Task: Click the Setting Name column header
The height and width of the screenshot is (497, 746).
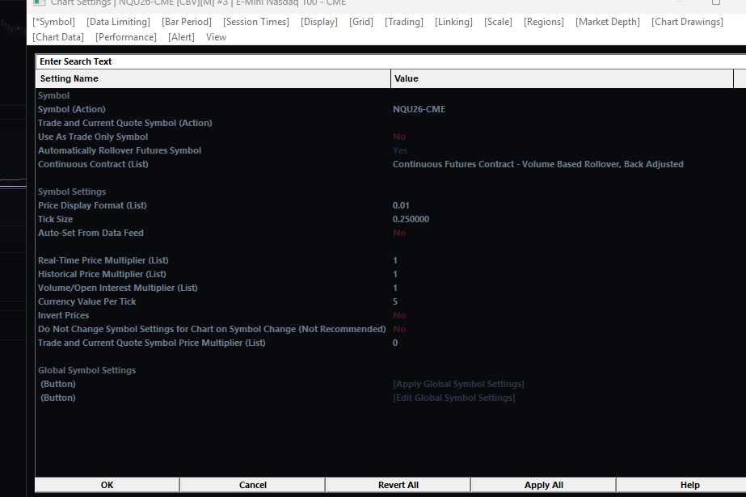Action: click(213, 78)
